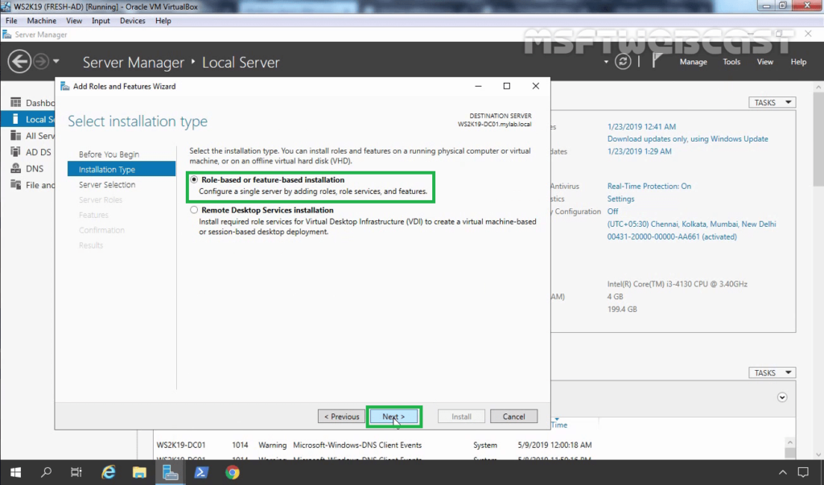This screenshot has width=824, height=485.
Task: Open the Dashboard icon in sidebar
Action: (16, 102)
